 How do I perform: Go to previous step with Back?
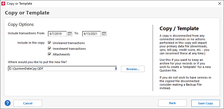pos(172,103)
